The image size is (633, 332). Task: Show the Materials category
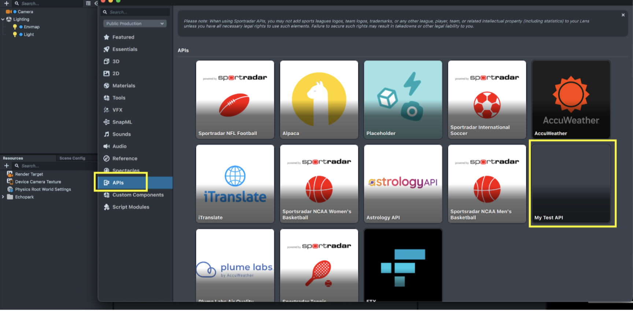(x=123, y=85)
